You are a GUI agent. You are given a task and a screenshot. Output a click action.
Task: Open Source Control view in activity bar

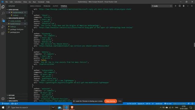3,20
